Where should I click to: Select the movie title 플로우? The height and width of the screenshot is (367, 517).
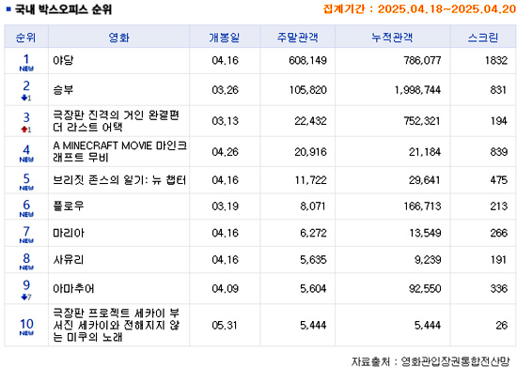(x=69, y=206)
